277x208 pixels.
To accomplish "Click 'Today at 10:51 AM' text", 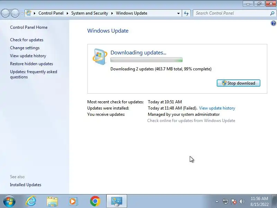I will (x=165, y=102).
